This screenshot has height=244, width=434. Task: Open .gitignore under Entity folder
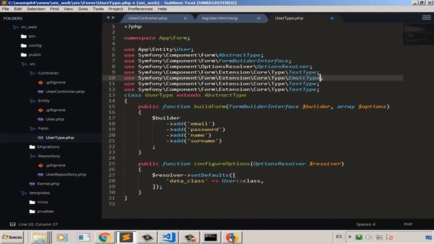pos(56,110)
